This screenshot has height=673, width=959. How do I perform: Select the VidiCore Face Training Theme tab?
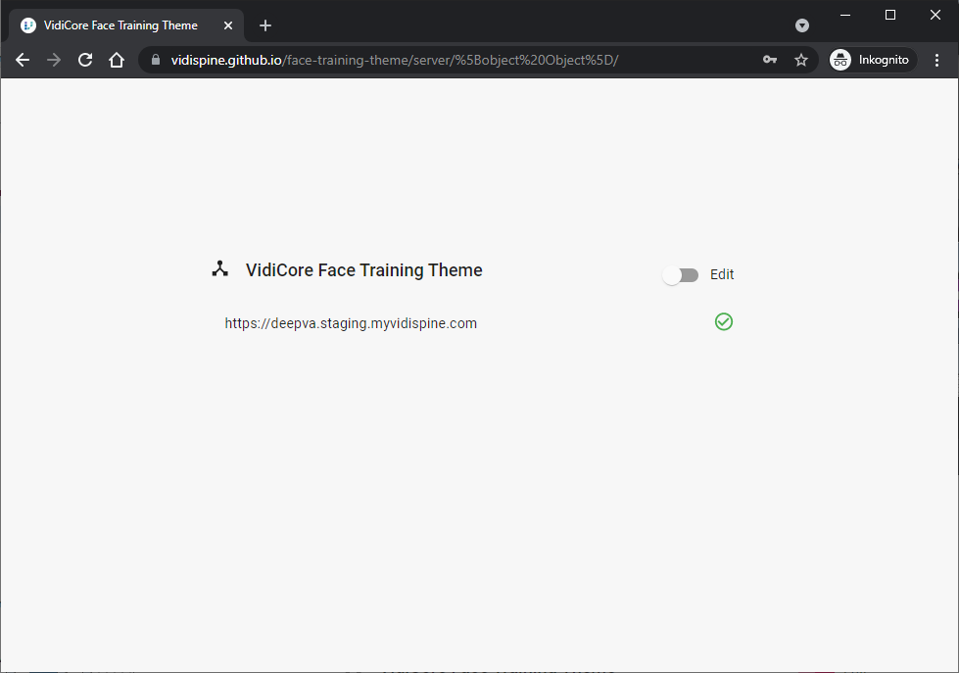(120, 25)
